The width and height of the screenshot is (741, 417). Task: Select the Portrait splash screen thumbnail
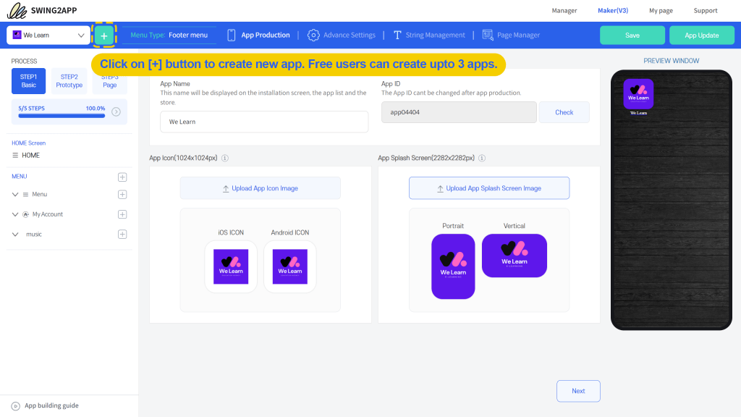[x=453, y=266]
